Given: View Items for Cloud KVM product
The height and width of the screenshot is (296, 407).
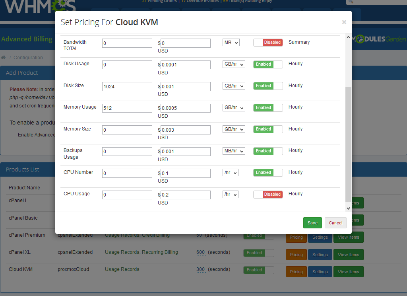Looking at the screenshot, I should coord(348,272).
